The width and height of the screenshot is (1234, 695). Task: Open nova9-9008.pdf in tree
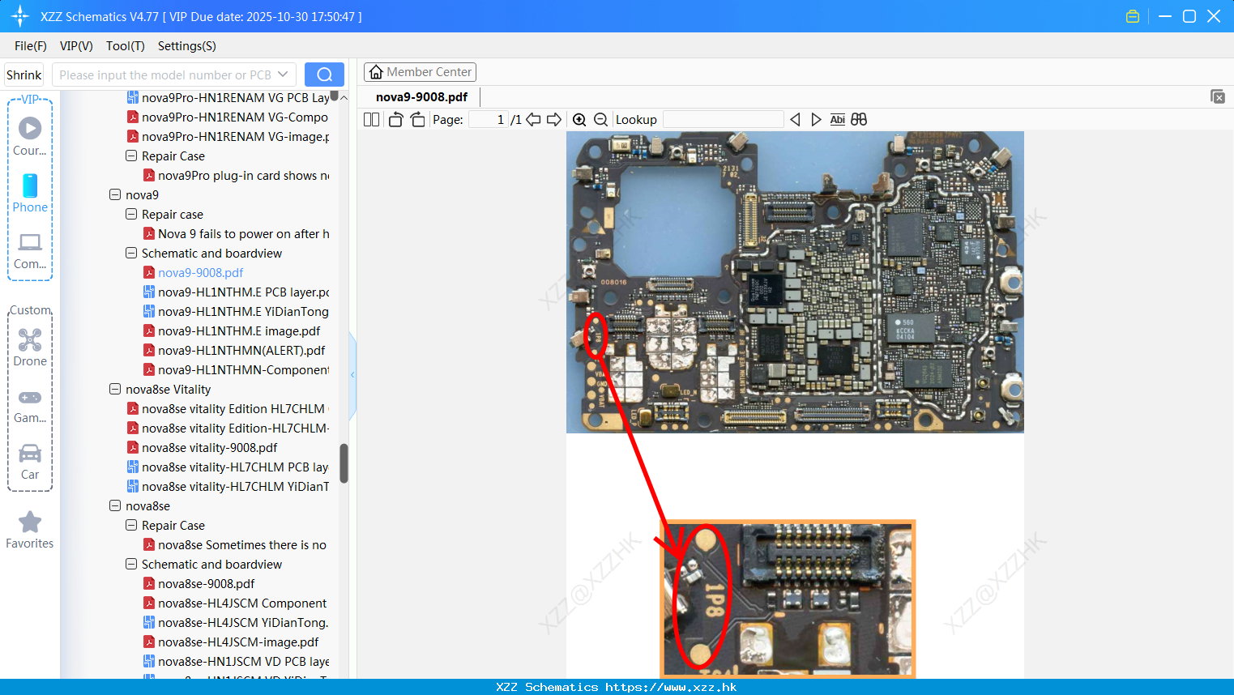[x=200, y=272]
